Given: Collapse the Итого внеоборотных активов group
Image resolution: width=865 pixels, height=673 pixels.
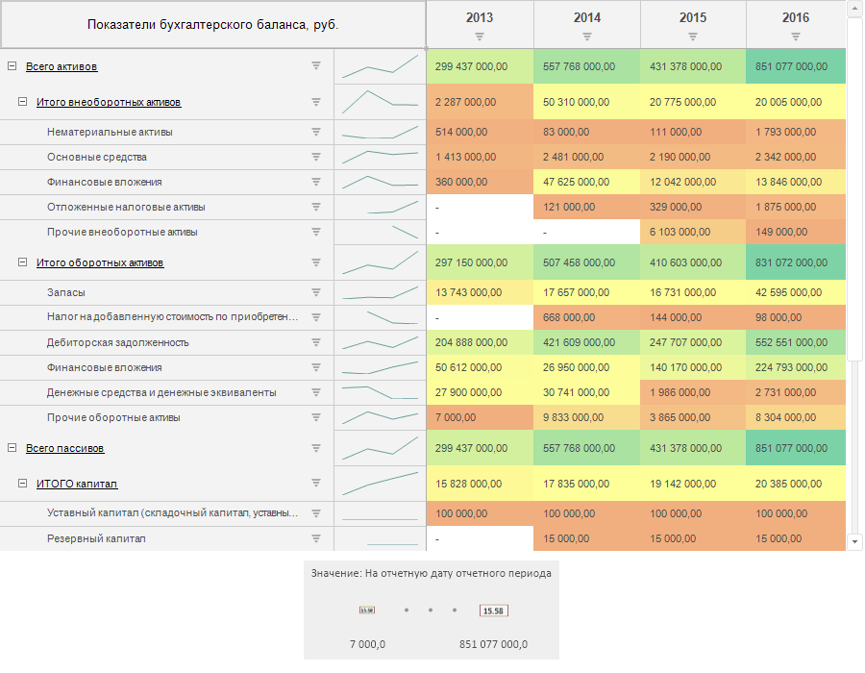Looking at the screenshot, I should coord(22,102).
